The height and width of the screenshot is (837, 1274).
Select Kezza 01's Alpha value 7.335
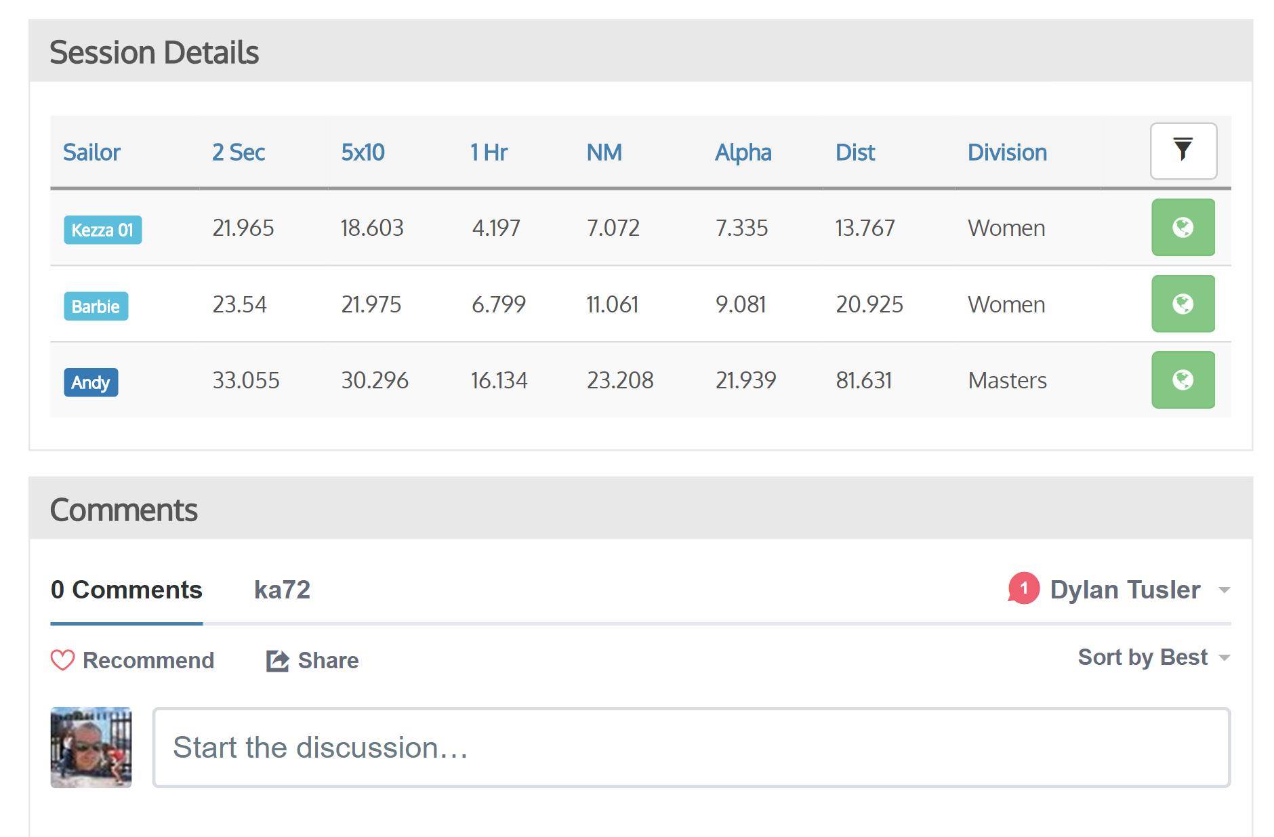[741, 228]
